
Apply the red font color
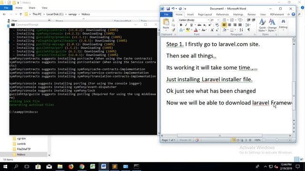pos(196,30)
